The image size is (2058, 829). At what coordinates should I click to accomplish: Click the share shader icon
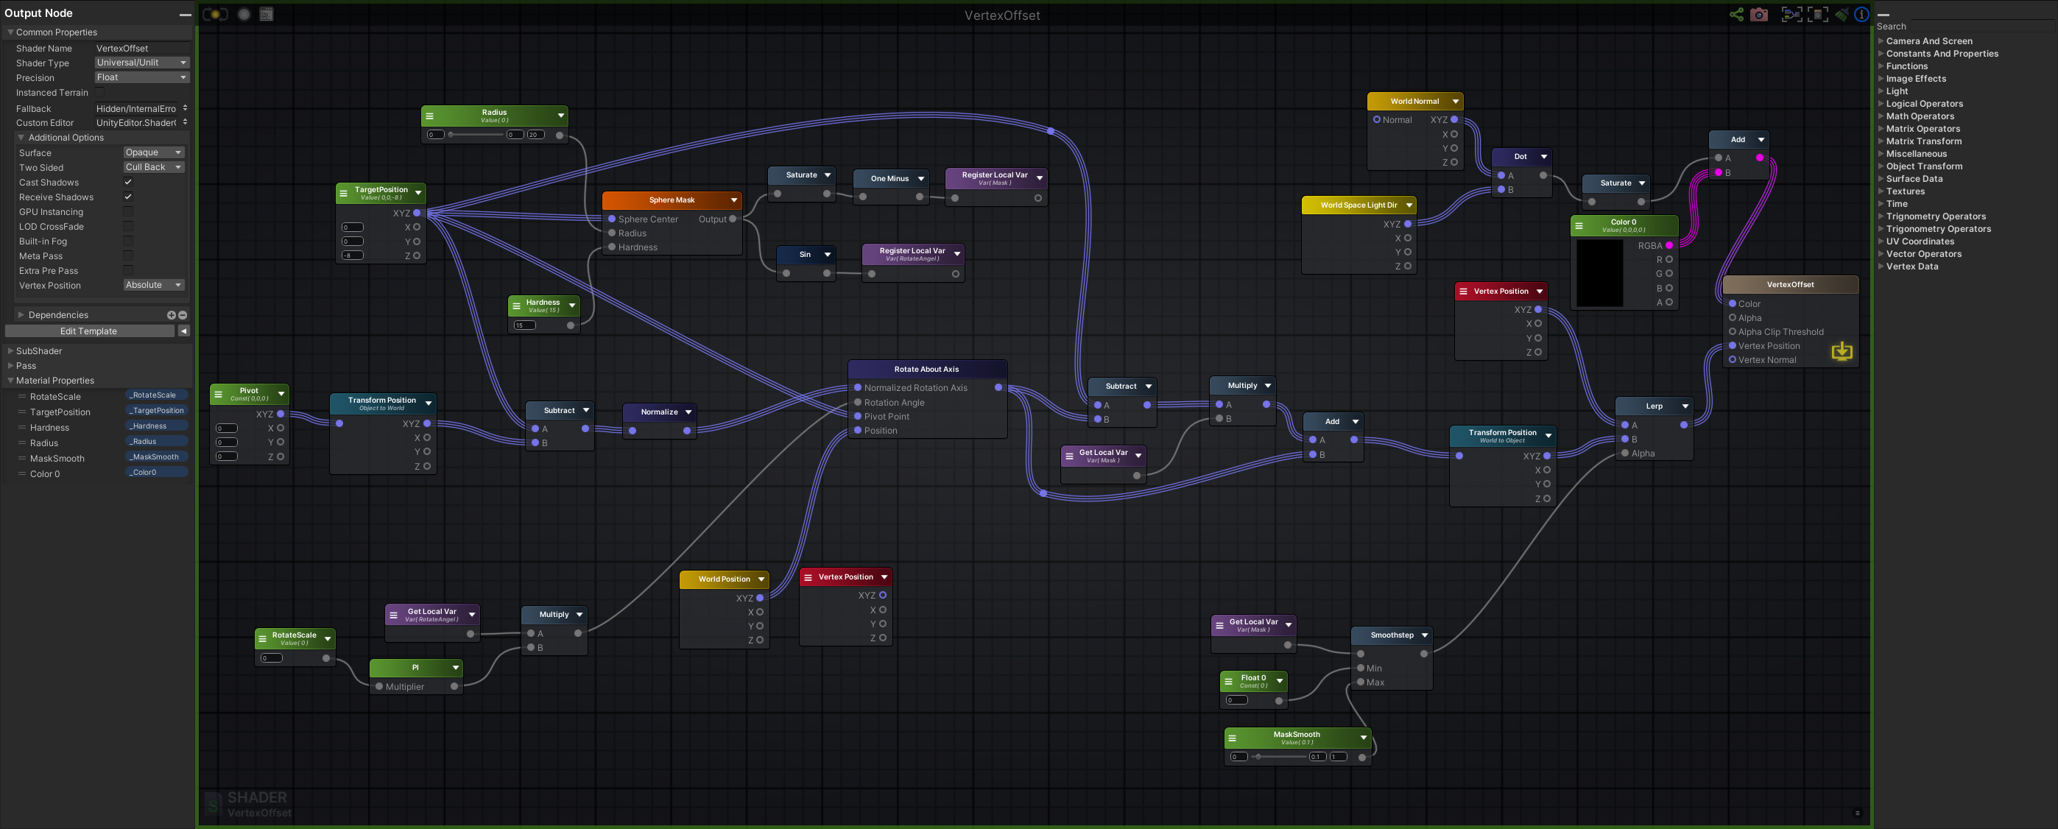1736,15
